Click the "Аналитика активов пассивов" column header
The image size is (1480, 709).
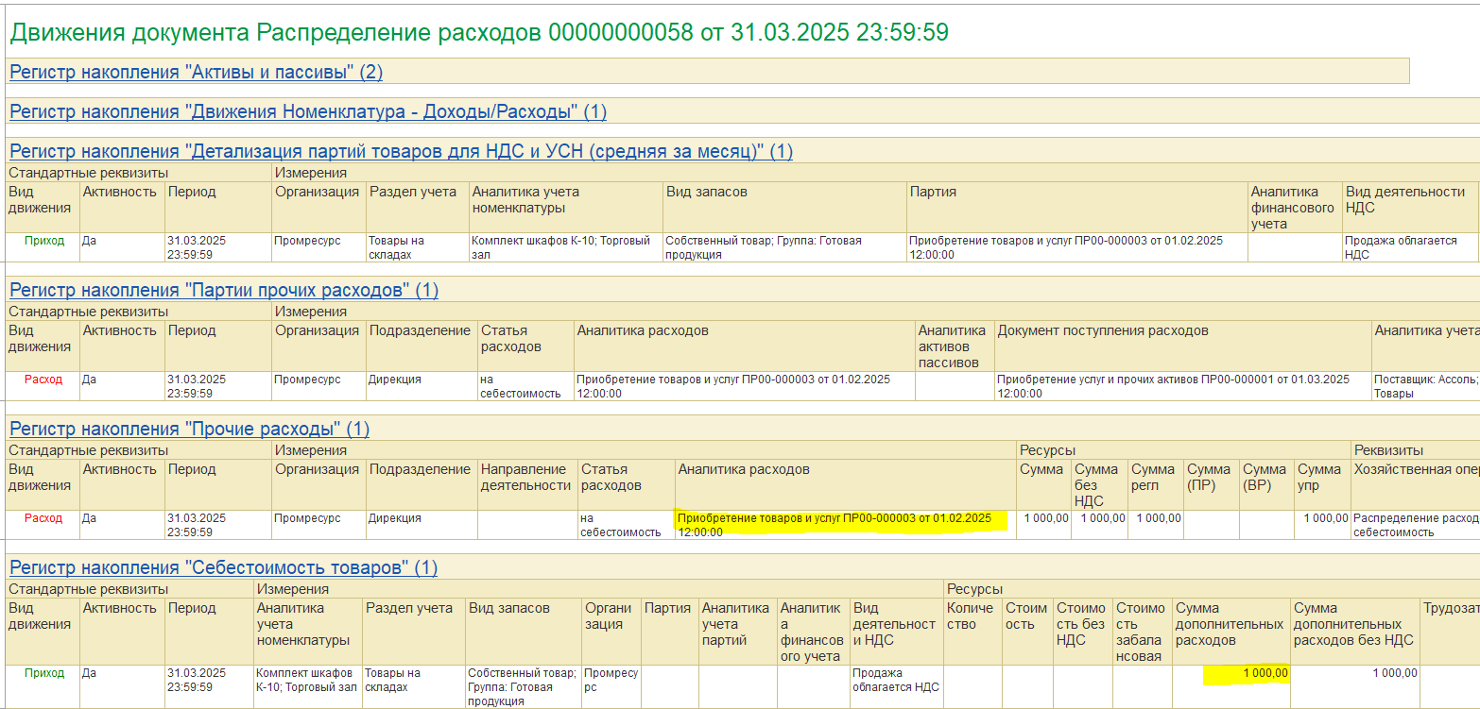(954, 346)
